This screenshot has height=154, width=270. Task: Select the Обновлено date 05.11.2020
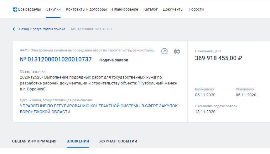246,95
